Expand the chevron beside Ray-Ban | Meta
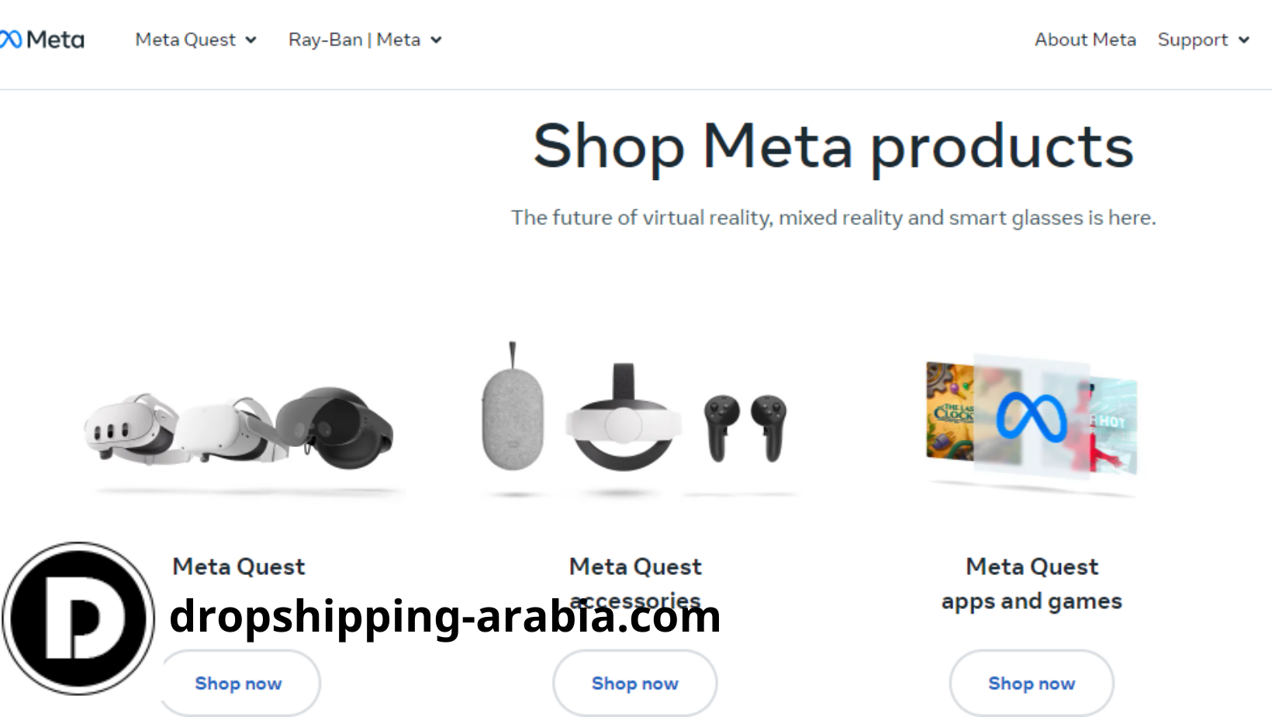 (x=436, y=40)
